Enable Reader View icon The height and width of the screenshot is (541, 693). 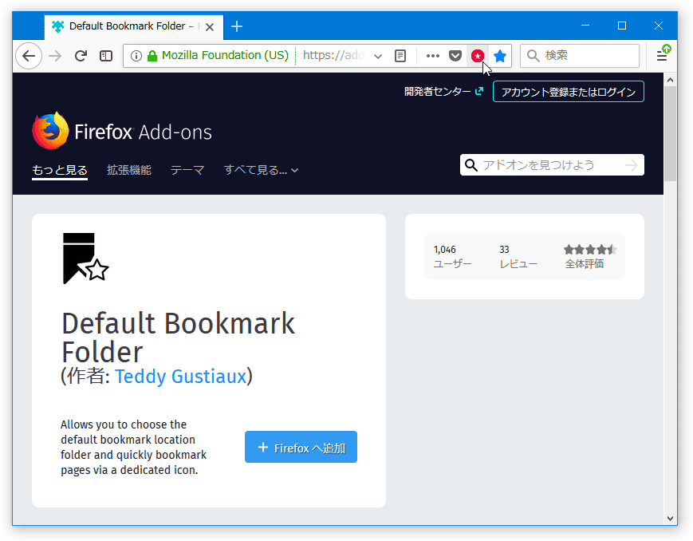(x=400, y=56)
